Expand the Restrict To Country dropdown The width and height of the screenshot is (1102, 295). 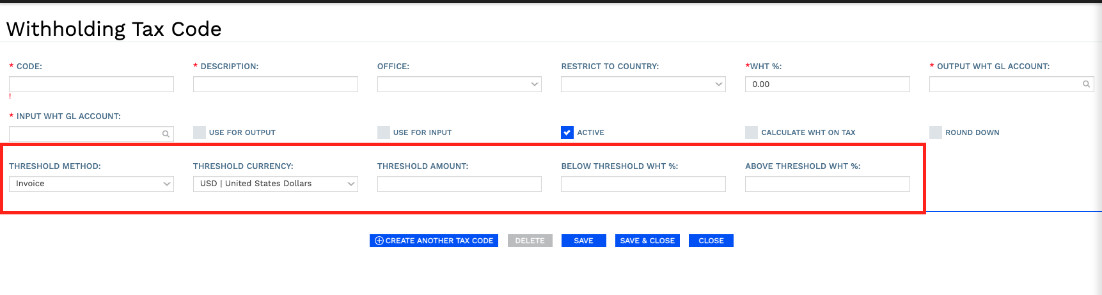click(643, 84)
